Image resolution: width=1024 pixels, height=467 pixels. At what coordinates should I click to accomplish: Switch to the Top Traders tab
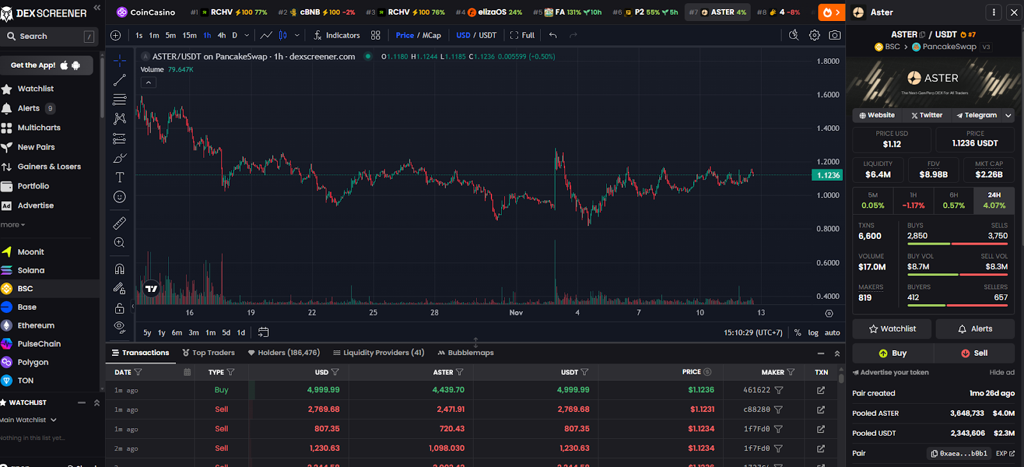pos(209,353)
